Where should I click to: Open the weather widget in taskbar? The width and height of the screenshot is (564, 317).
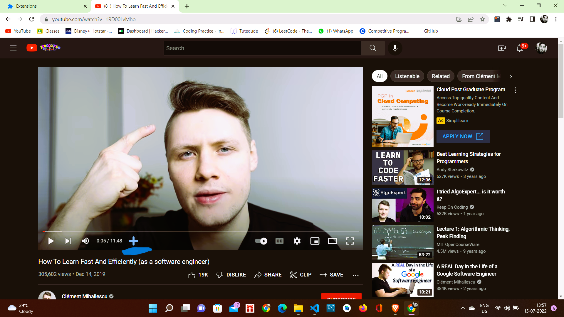pos(20,308)
